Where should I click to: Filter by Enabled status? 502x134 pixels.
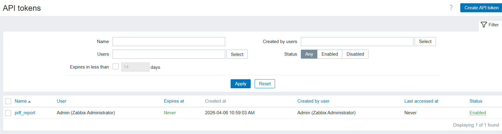click(x=330, y=54)
